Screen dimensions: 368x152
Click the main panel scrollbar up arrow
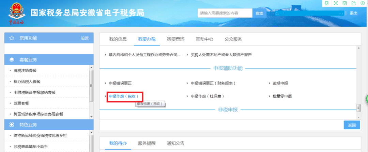(358, 48)
